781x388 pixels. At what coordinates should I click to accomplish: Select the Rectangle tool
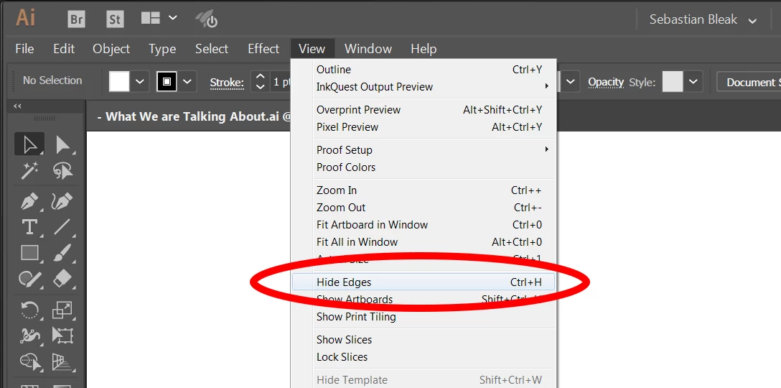click(29, 253)
